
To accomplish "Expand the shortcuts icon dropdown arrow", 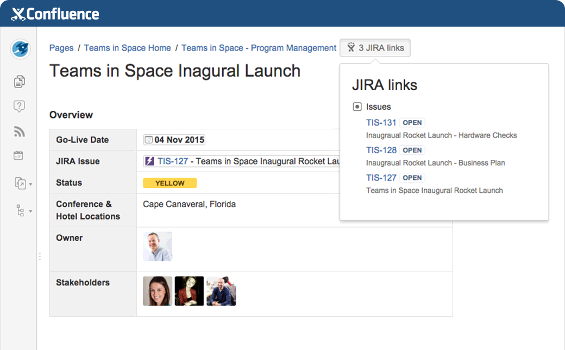I will click(x=30, y=184).
